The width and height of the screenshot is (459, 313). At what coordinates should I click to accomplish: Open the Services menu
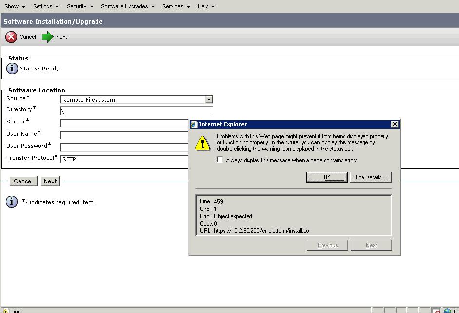[x=176, y=6]
